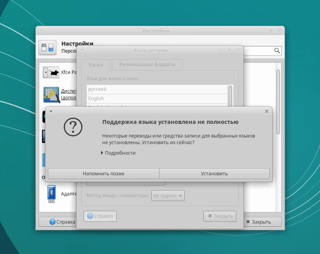Choose Напомнить позже in the dialog

103,174
